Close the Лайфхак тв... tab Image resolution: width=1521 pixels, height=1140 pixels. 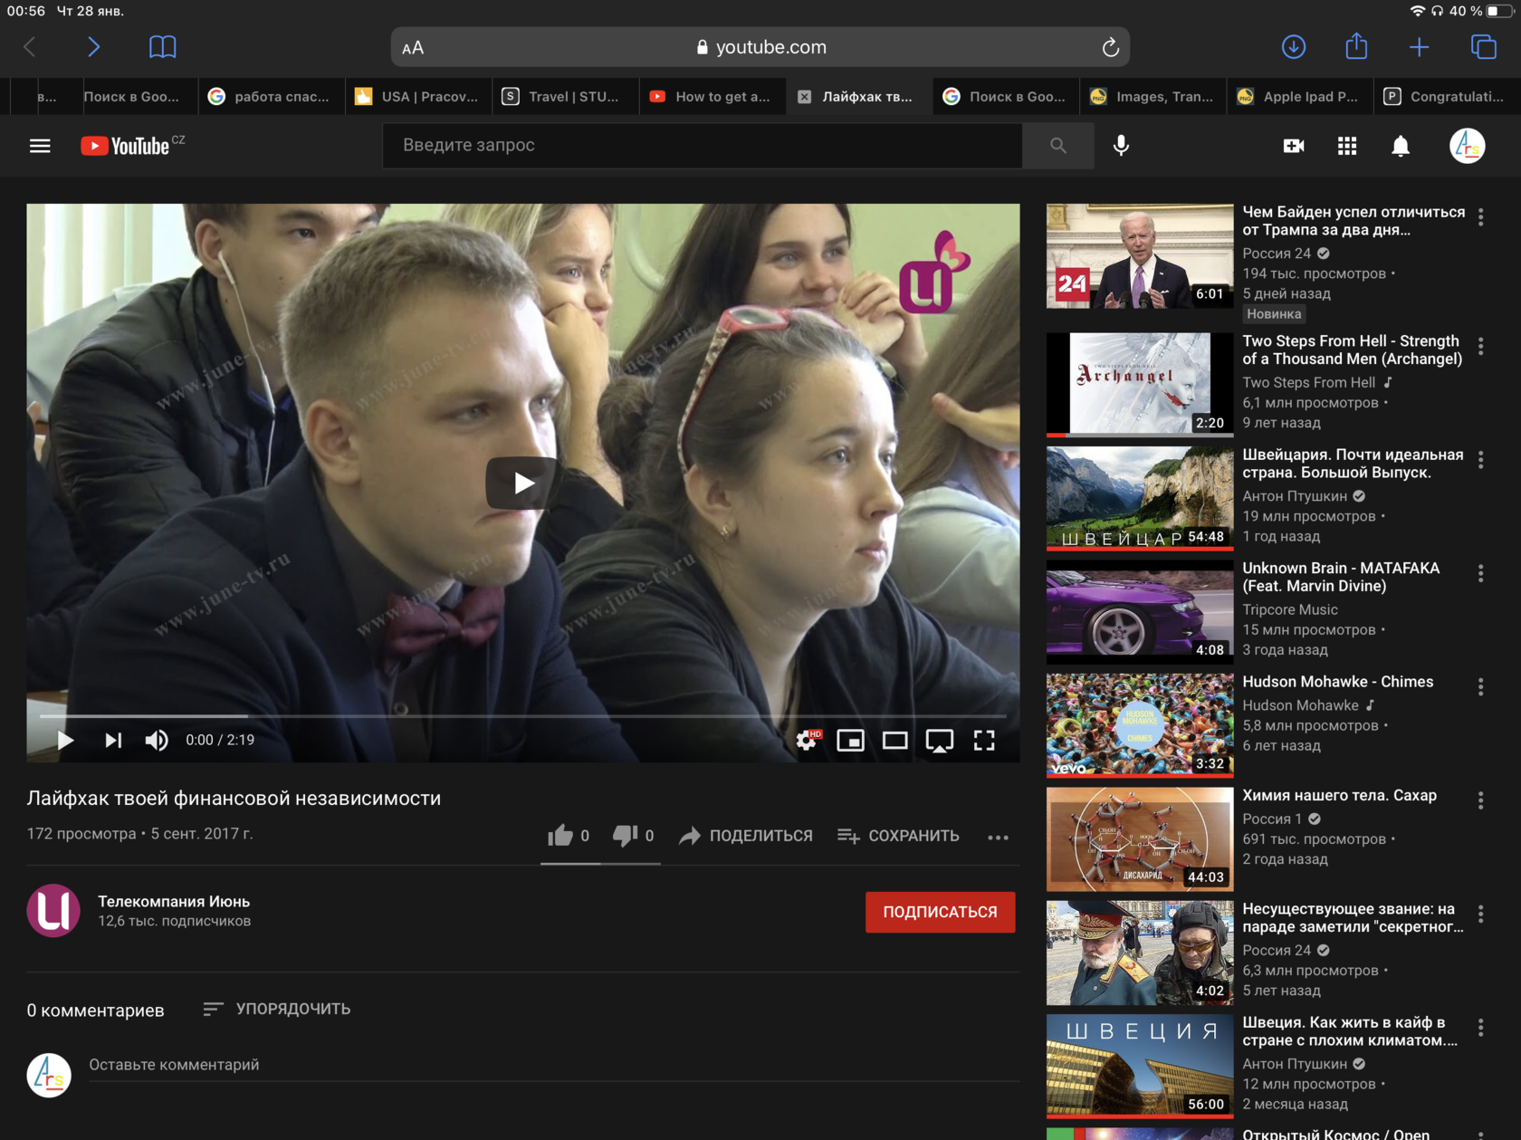click(x=804, y=97)
